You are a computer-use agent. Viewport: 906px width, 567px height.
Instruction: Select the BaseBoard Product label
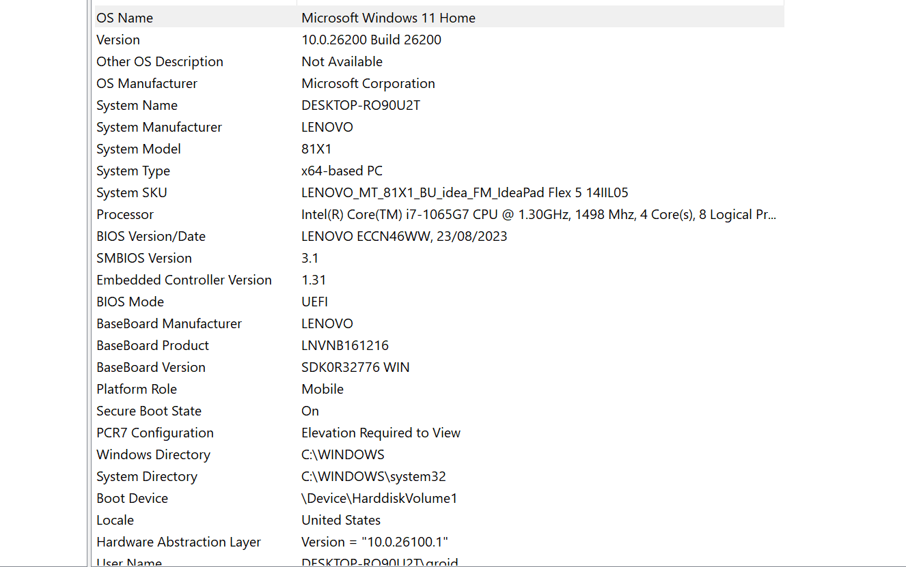152,345
